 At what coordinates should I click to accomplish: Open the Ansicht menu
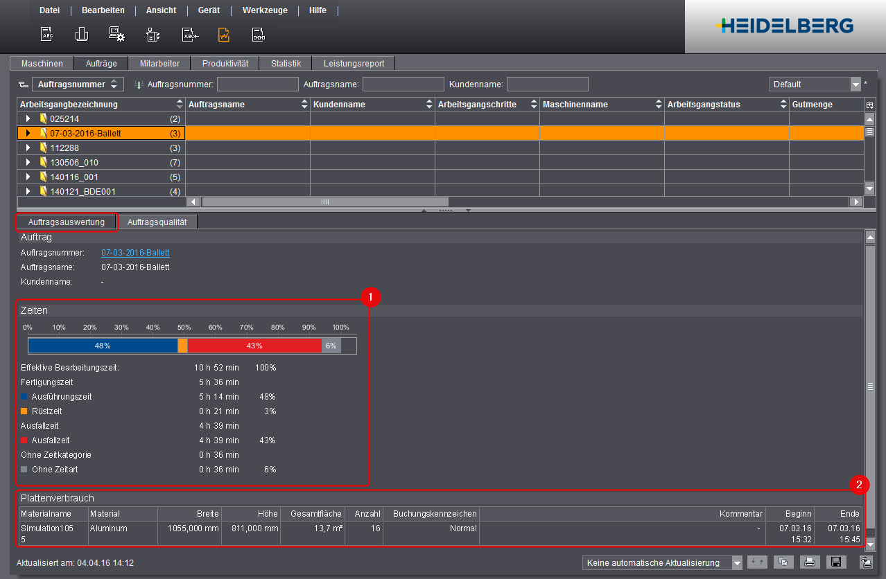(161, 10)
